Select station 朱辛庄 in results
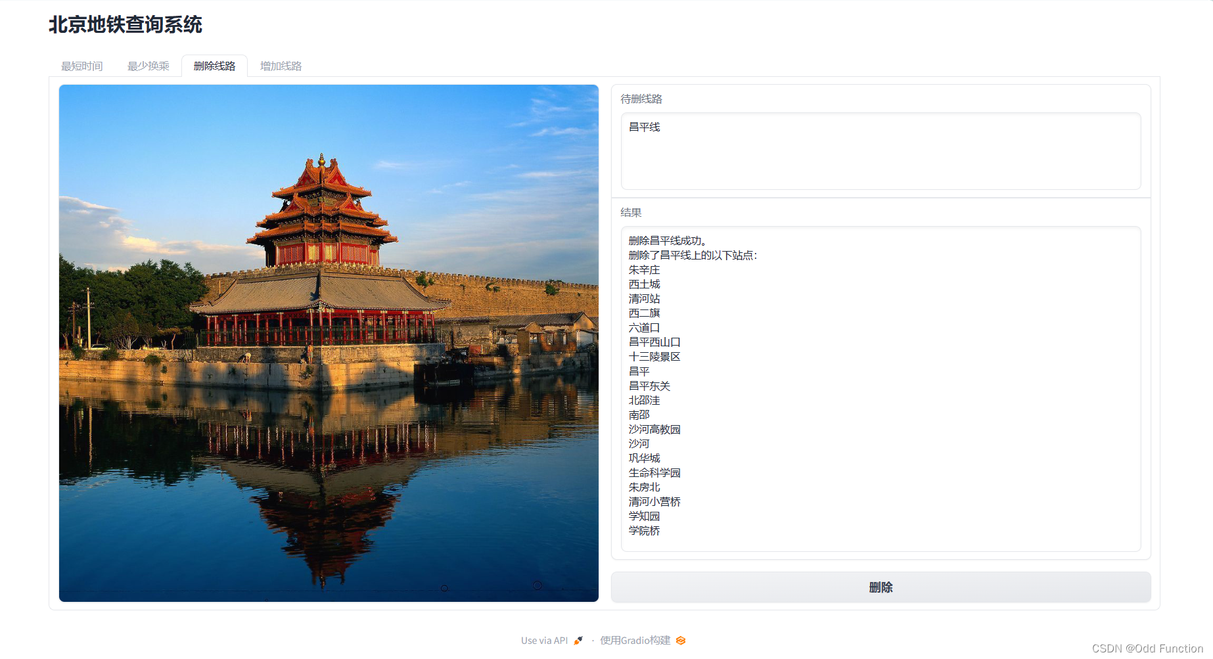This screenshot has height=659, width=1213. pyautogui.click(x=644, y=269)
